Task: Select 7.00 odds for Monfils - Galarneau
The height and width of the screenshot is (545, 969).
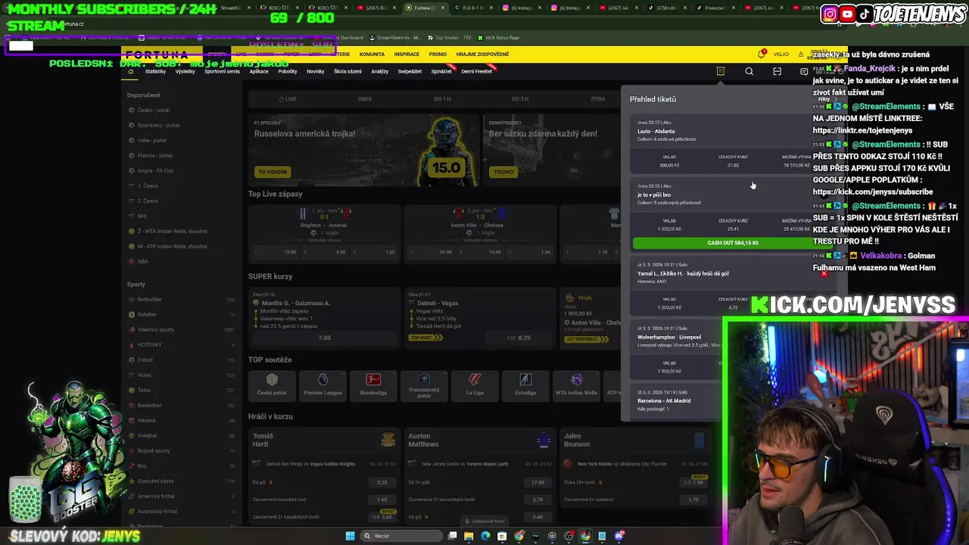Action: point(324,338)
